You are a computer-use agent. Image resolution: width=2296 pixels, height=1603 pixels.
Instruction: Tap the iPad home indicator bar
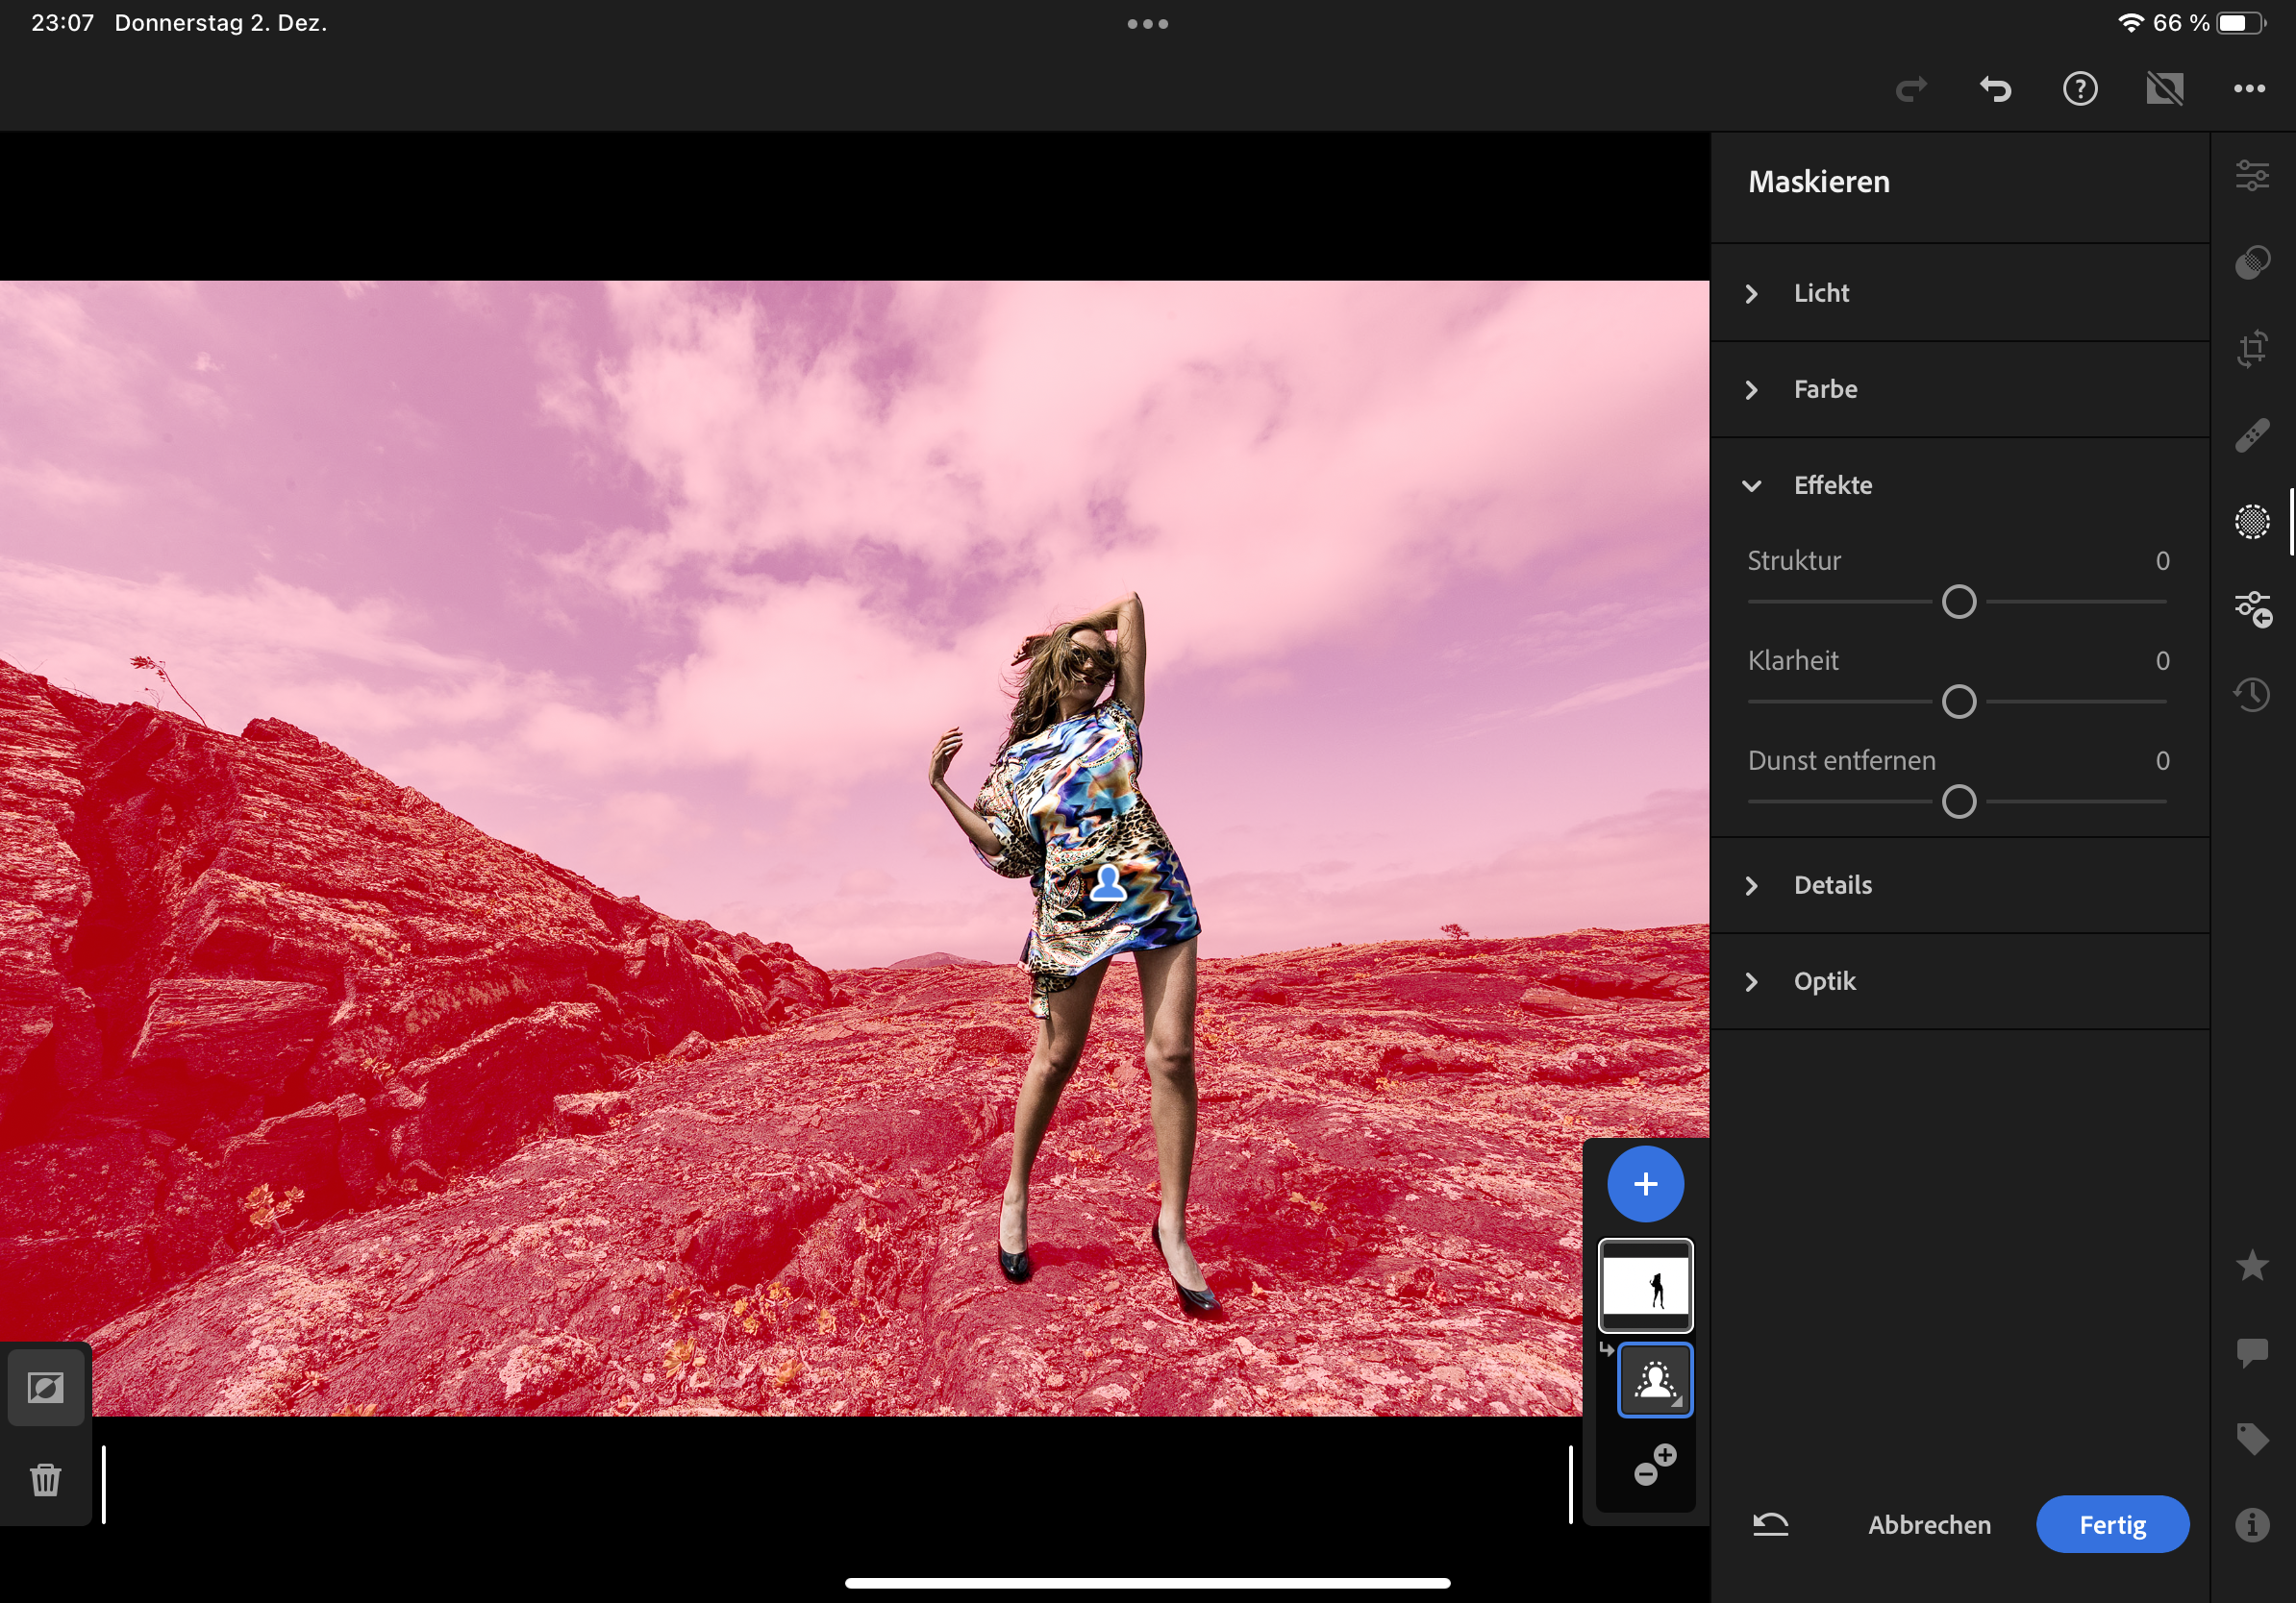tap(1148, 1583)
